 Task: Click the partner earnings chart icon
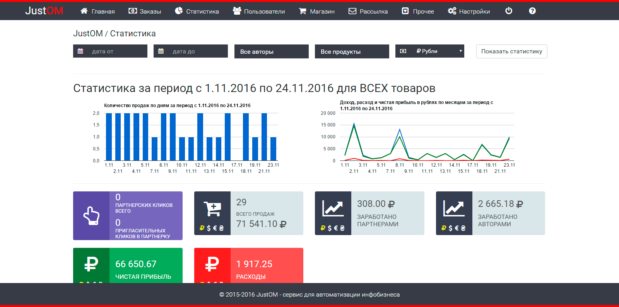333,209
